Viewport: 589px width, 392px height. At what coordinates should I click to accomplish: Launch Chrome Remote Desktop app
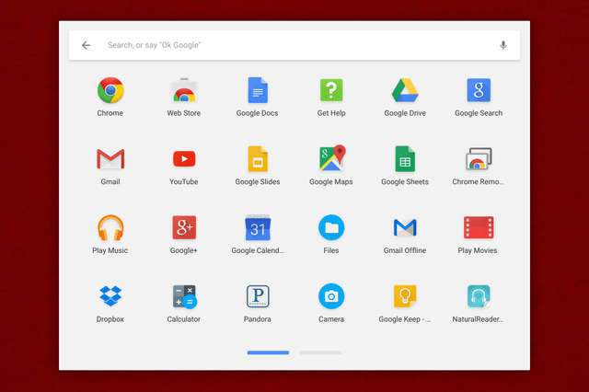(479, 159)
